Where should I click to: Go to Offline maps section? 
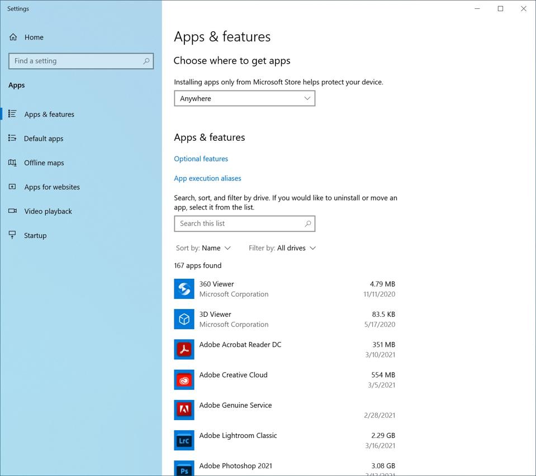pos(44,163)
